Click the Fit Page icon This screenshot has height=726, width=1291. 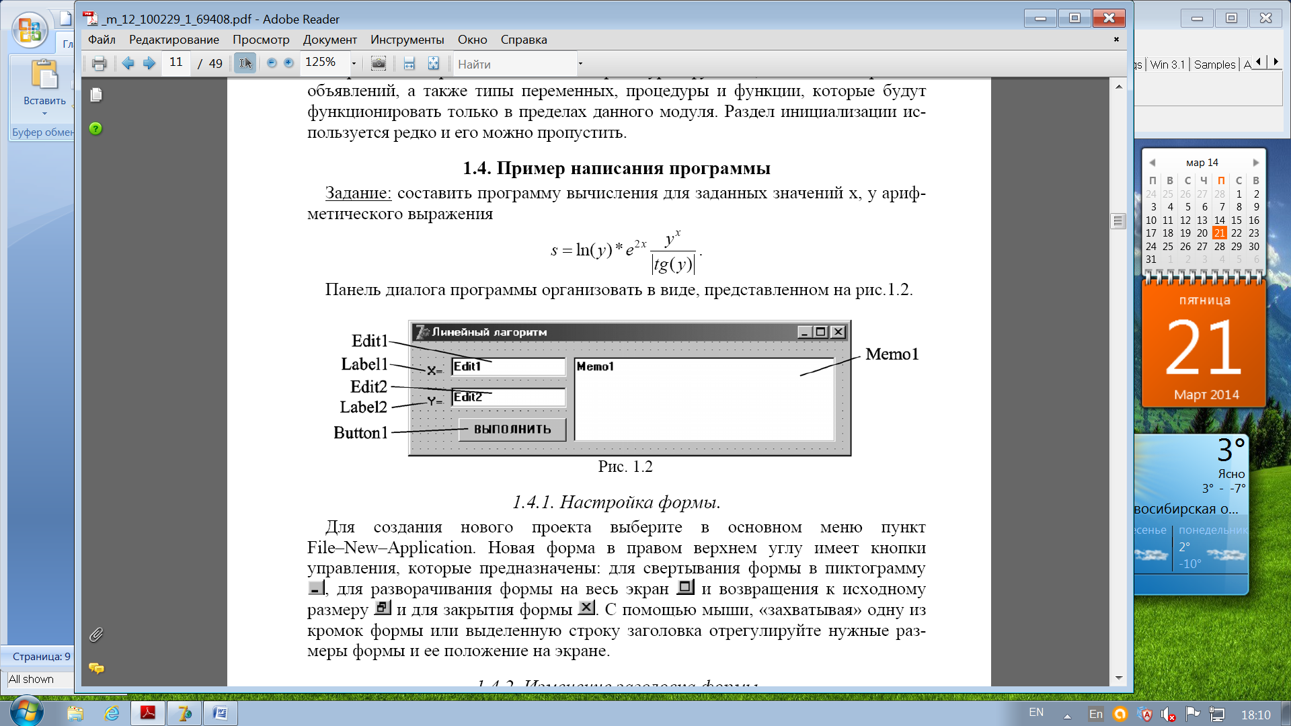434,63
